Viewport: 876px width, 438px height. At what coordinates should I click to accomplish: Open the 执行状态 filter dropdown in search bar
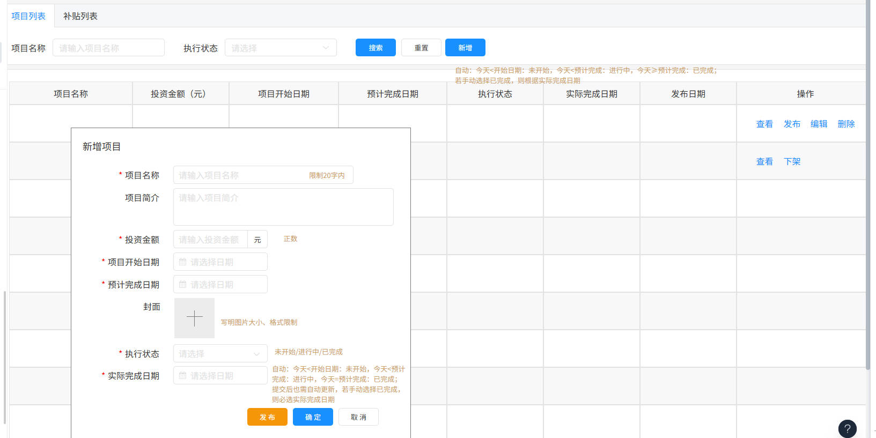[x=281, y=48]
